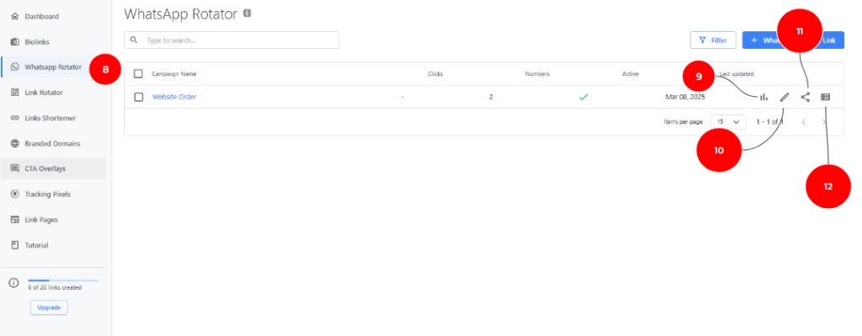862x336 pixels.
Task: Navigate to Branded Domains menu item
Action: coord(53,143)
